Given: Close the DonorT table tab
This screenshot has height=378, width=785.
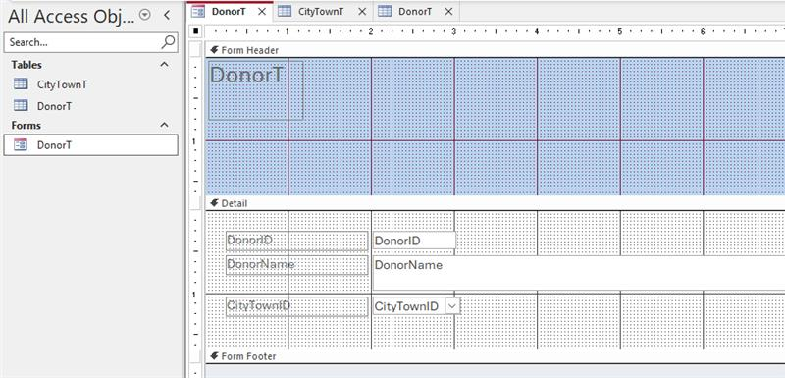Looking at the screenshot, I should 448,12.
